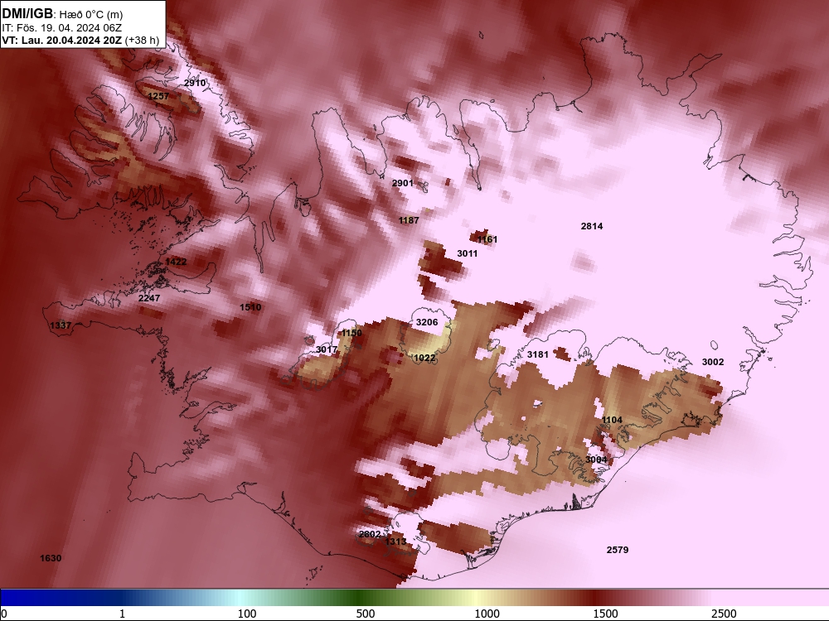This screenshot has width=829, height=621.
Task: Click the 1422 value on the map
Action: [x=176, y=262]
